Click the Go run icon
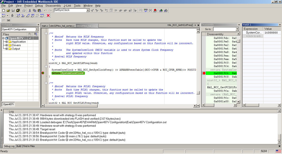The width and height of the screenshot is (282, 154). tap(42, 16)
